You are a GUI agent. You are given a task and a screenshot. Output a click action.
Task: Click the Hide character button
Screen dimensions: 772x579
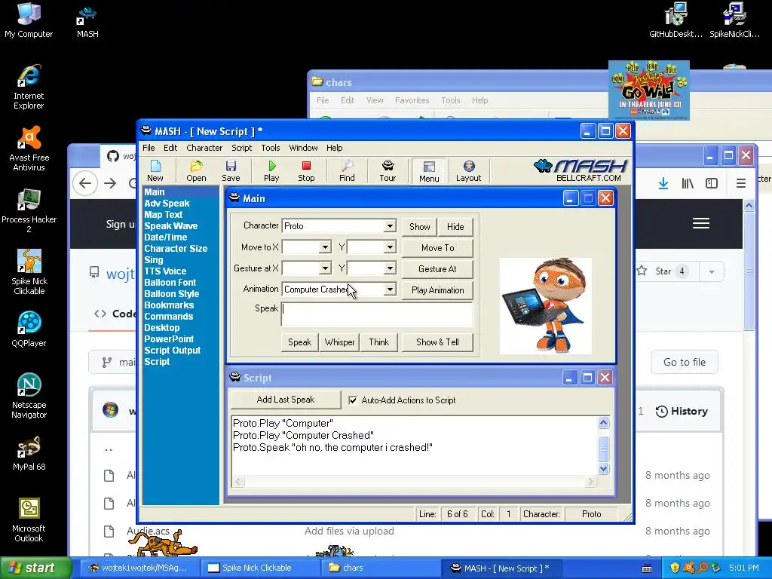coord(455,227)
